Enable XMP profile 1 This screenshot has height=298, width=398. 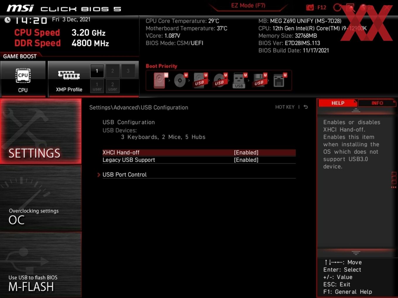point(97,71)
